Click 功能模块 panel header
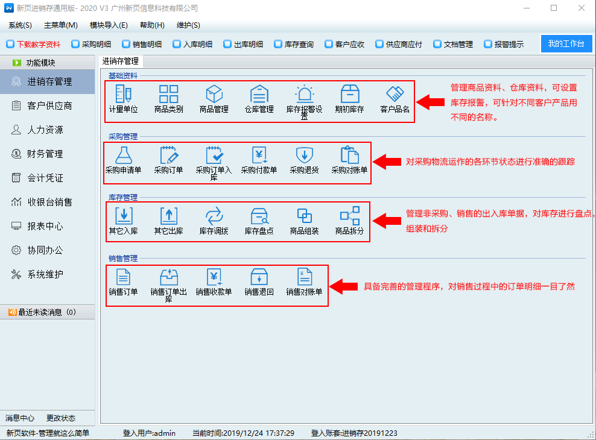Image resolution: width=596 pixels, height=440 pixels. (x=48, y=63)
